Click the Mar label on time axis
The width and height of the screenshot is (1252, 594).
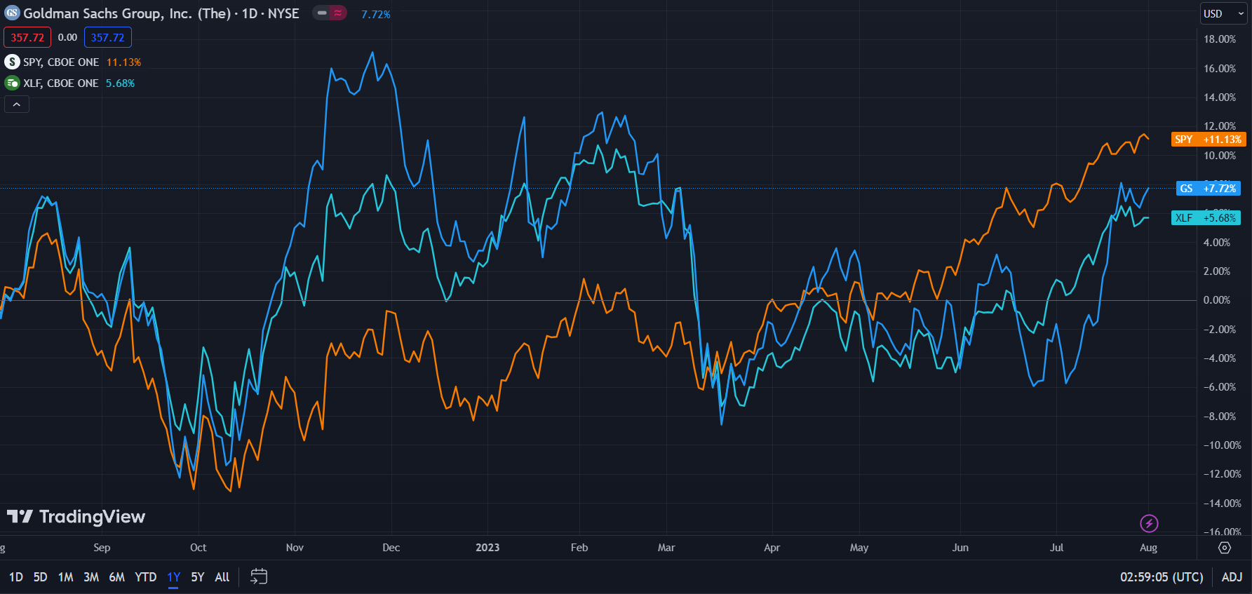click(666, 548)
